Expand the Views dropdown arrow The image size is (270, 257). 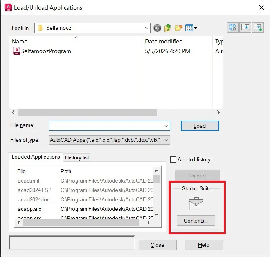coord(196,28)
